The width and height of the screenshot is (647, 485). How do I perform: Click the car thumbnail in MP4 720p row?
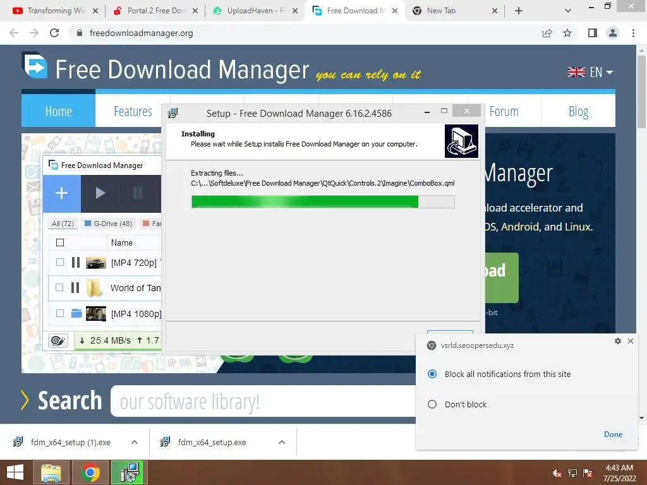point(96,263)
